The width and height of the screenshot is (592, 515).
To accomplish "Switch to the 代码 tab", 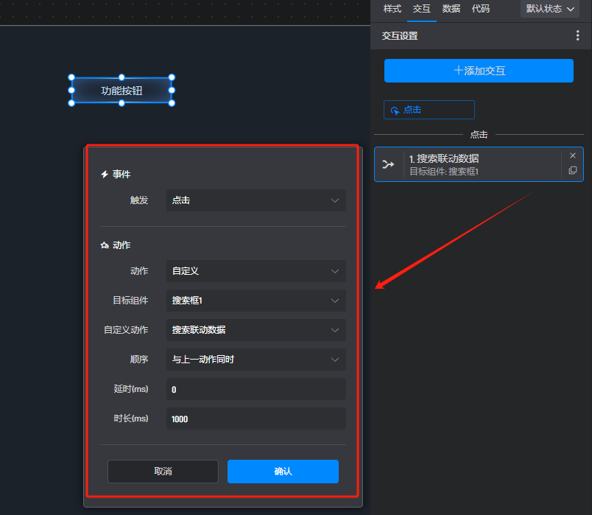I will (x=481, y=9).
